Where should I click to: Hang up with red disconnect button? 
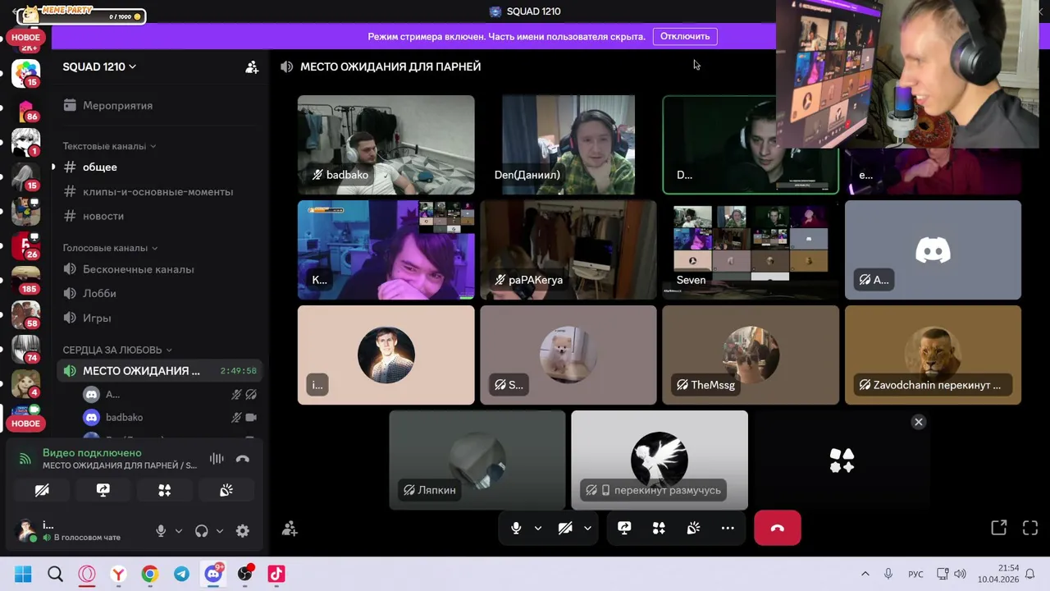778,528
